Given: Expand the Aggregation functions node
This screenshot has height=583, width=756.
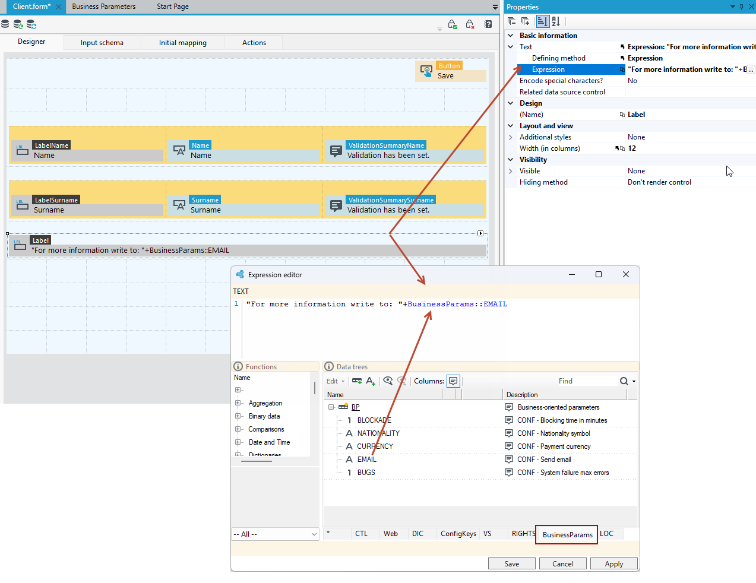Looking at the screenshot, I should (x=238, y=403).
